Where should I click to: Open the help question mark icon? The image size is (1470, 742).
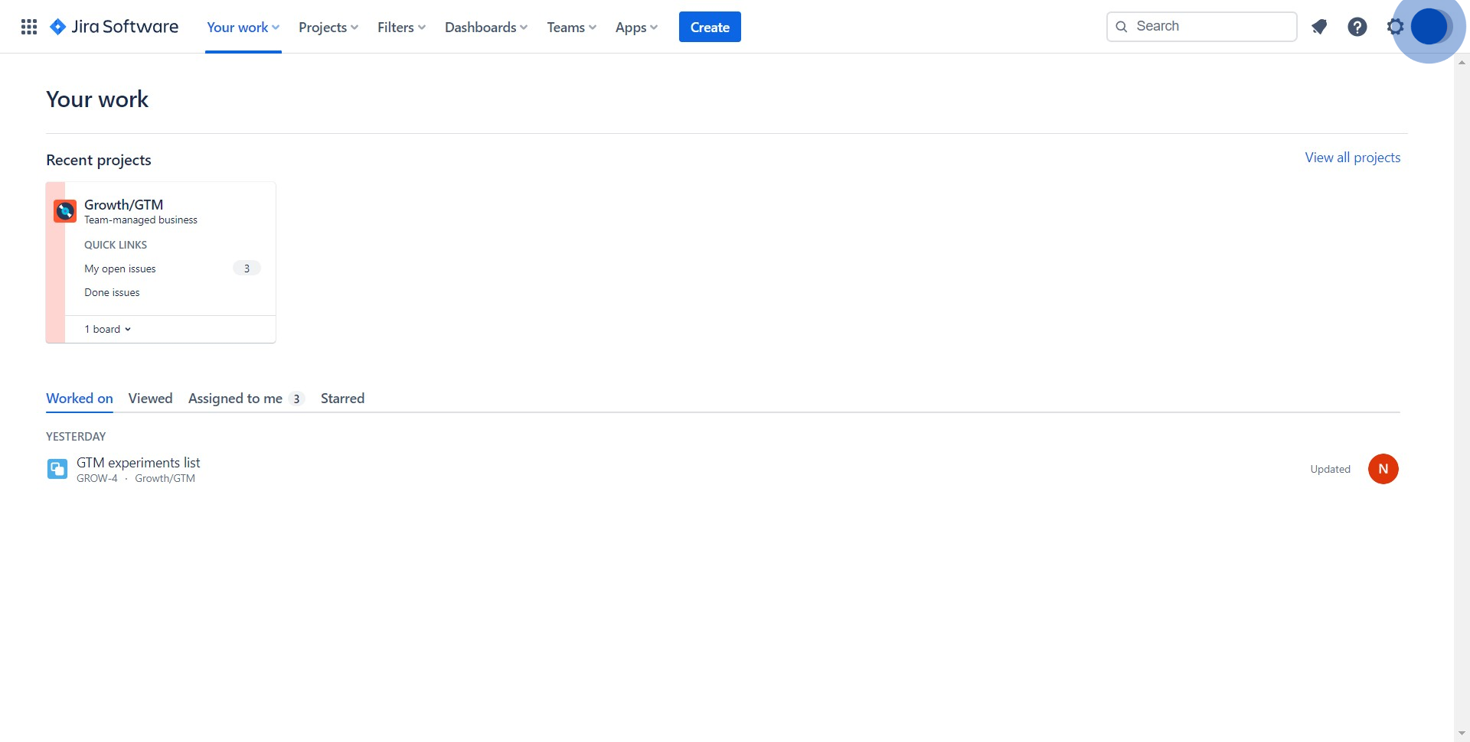tap(1357, 27)
